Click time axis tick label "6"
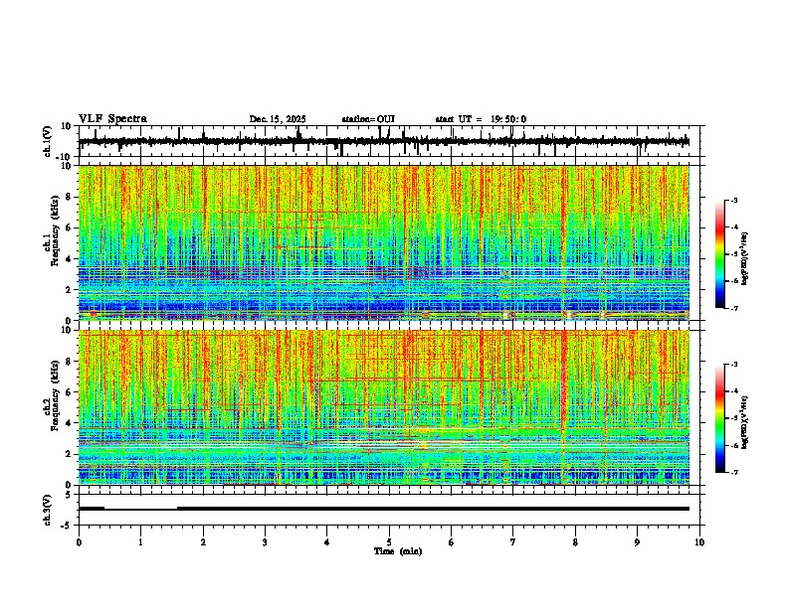This screenshot has width=788, height=608. point(452,542)
